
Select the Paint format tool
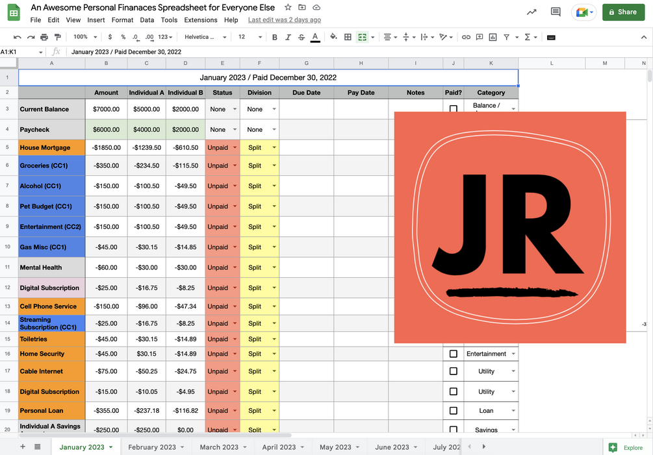[x=57, y=37]
